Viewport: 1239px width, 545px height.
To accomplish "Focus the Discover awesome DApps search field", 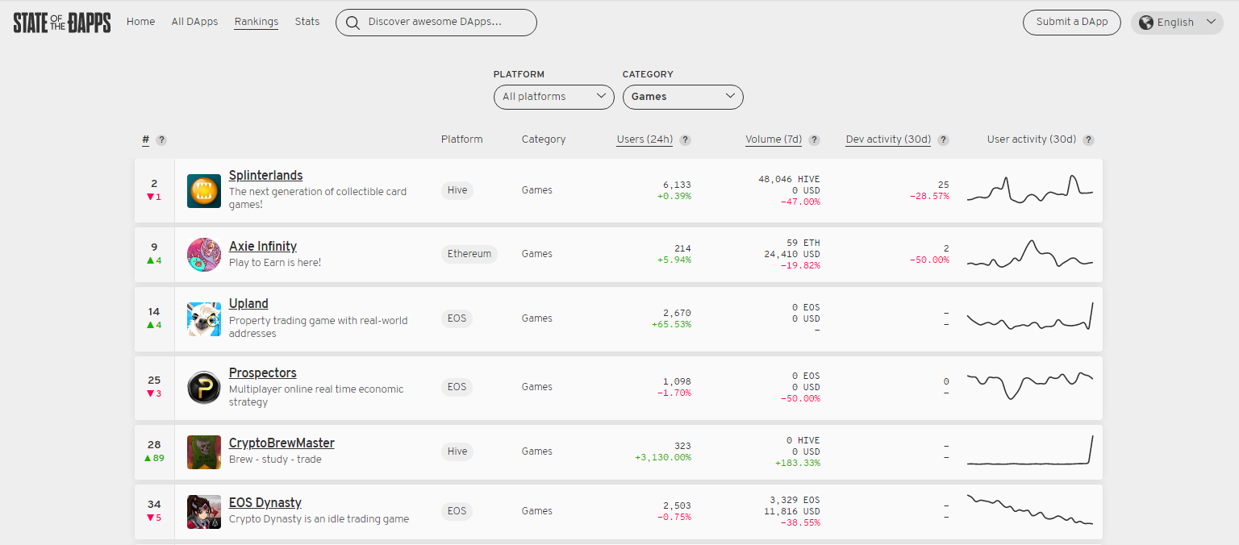I will tap(436, 23).
